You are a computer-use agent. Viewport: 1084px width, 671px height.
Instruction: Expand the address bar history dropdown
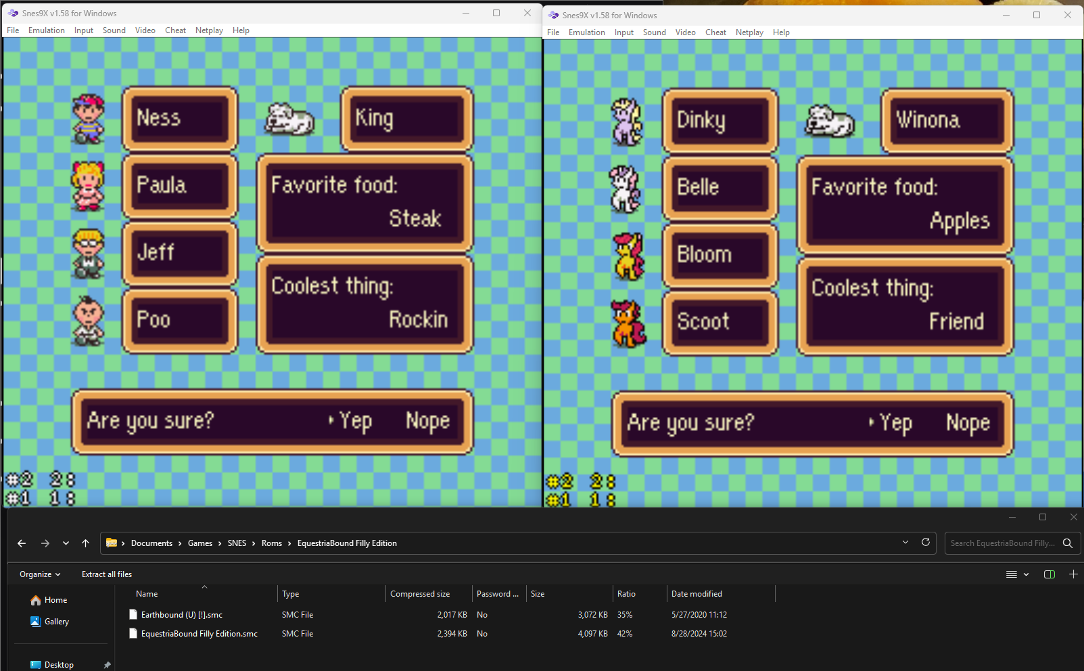tap(905, 542)
